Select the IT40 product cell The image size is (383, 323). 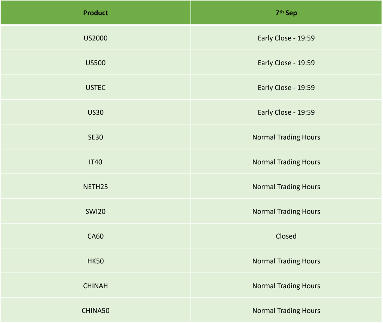(x=95, y=162)
